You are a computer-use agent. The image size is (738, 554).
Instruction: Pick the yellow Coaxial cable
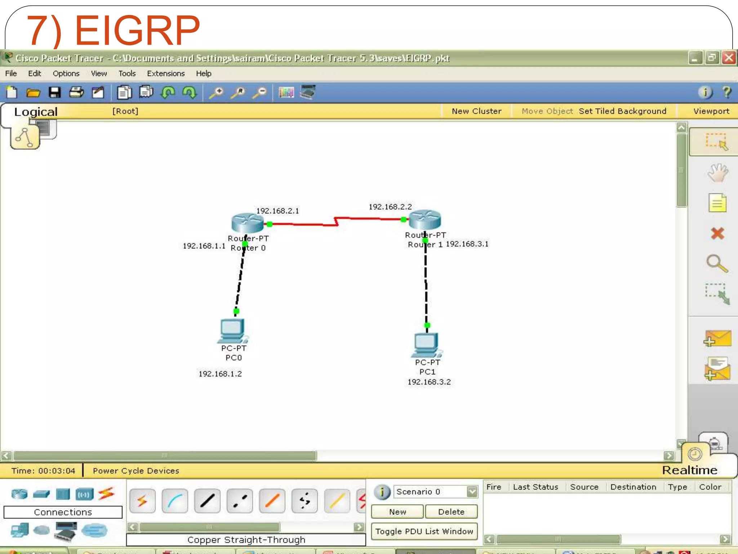pyautogui.click(x=337, y=501)
